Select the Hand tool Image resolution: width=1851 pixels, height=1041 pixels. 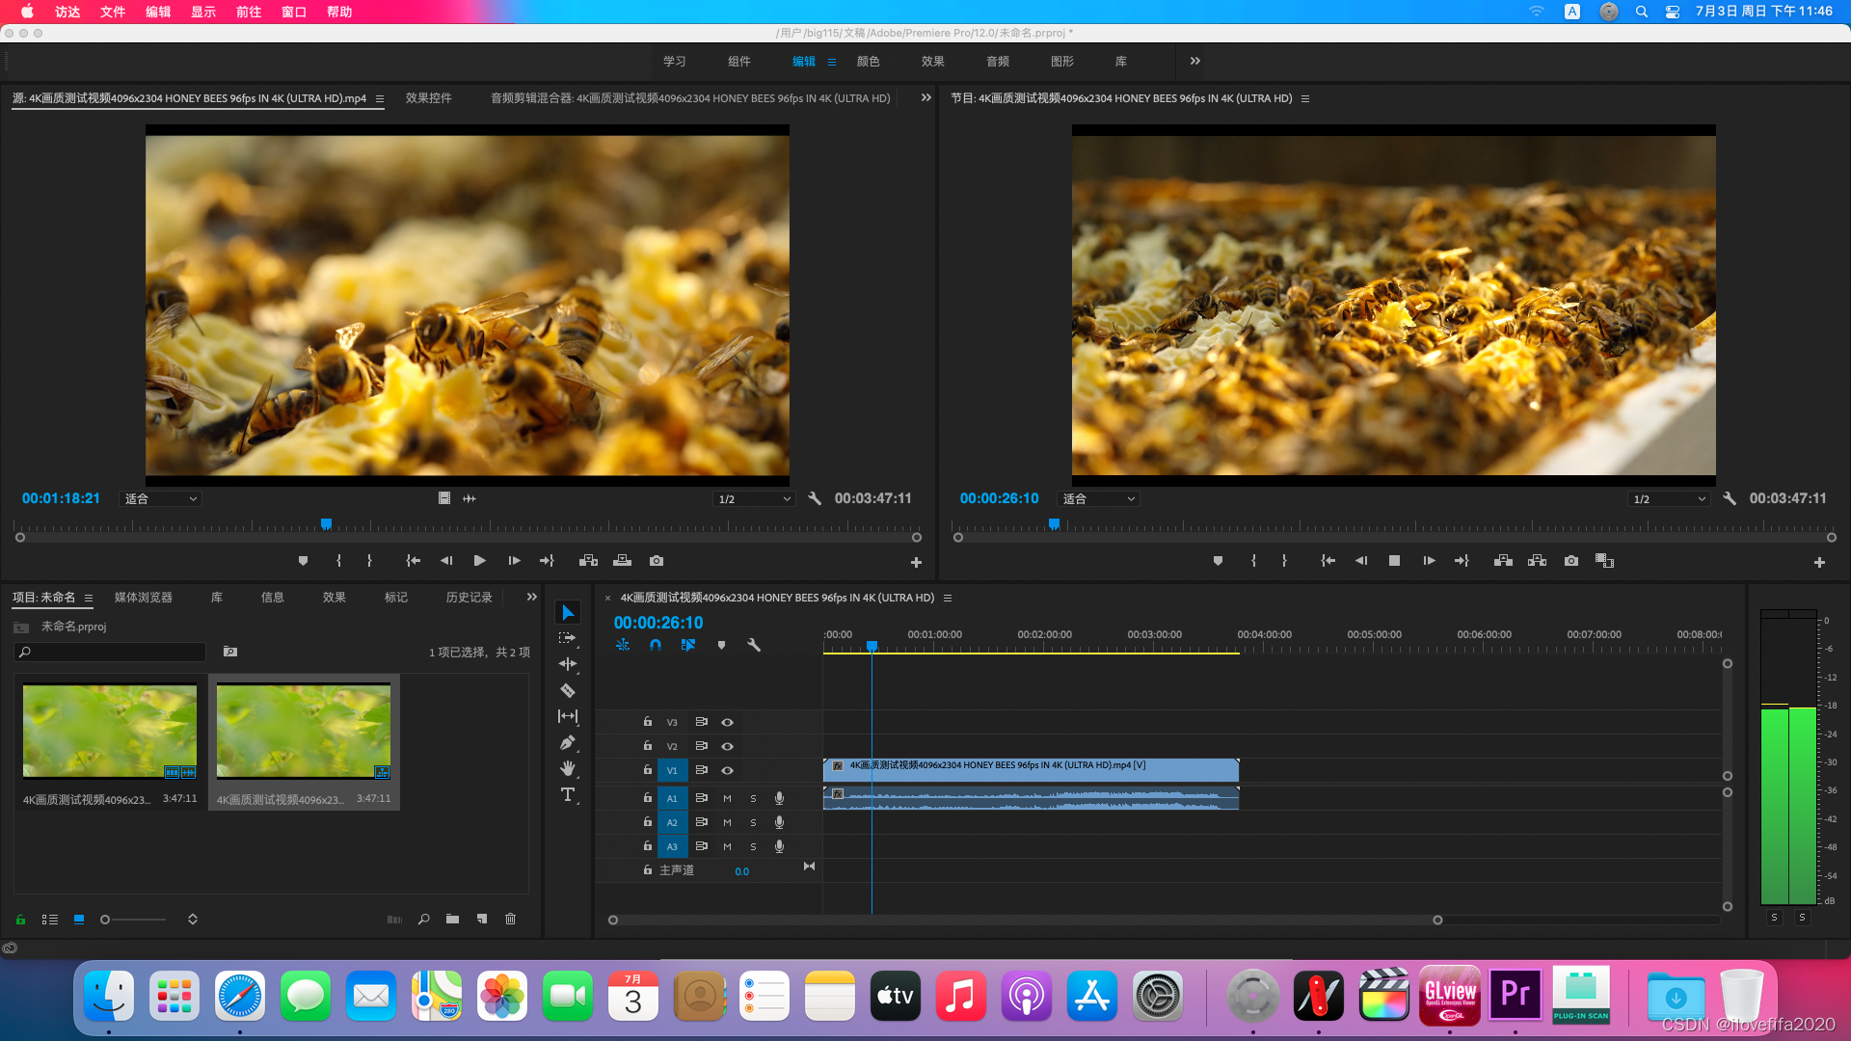coord(567,768)
